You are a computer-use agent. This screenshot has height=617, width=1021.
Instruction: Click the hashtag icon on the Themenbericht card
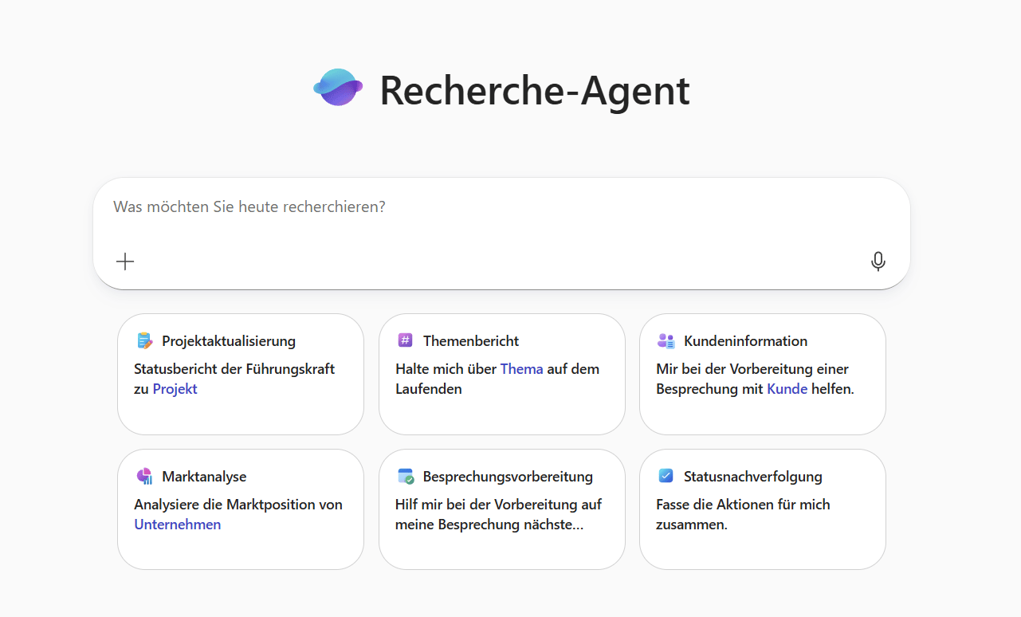(405, 340)
